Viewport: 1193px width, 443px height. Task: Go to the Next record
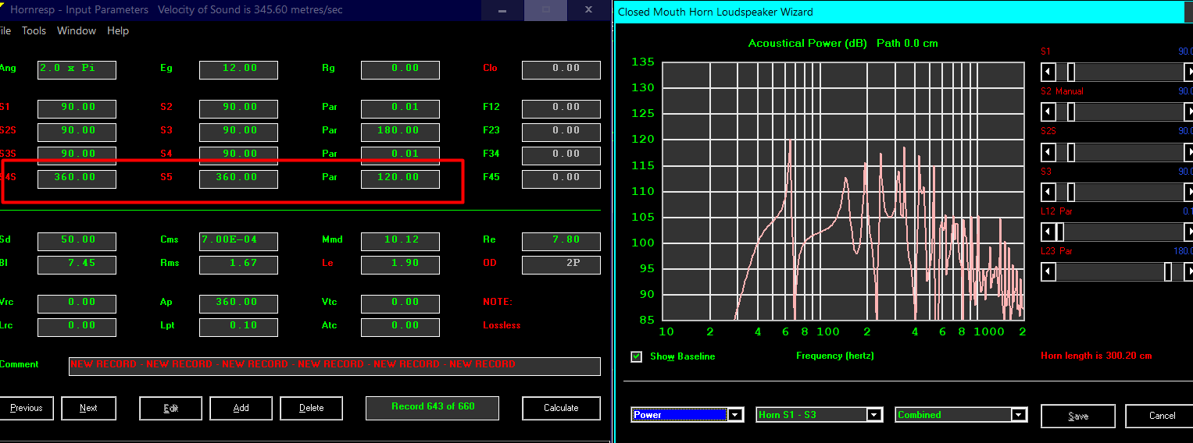click(88, 408)
